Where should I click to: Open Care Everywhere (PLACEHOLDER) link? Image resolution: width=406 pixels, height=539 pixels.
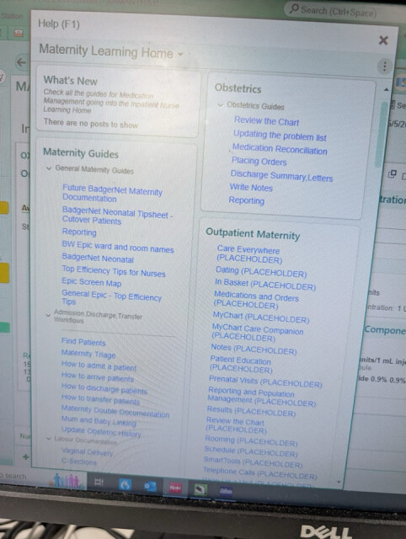[249, 254]
